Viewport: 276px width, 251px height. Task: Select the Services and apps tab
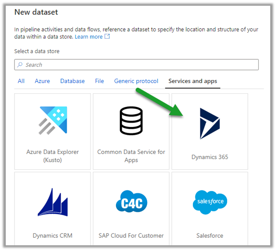pos(192,81)
